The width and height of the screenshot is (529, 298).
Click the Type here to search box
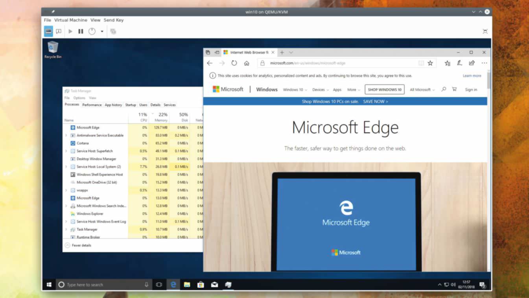(x=104, y=285)
